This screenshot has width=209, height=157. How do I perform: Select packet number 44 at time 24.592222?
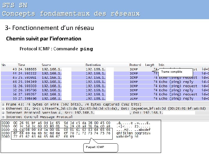105,74
